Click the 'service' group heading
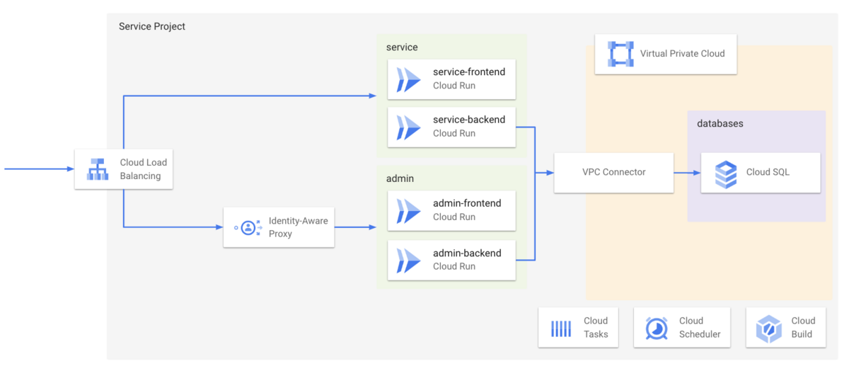849x366 pixels. coord(402,47)
